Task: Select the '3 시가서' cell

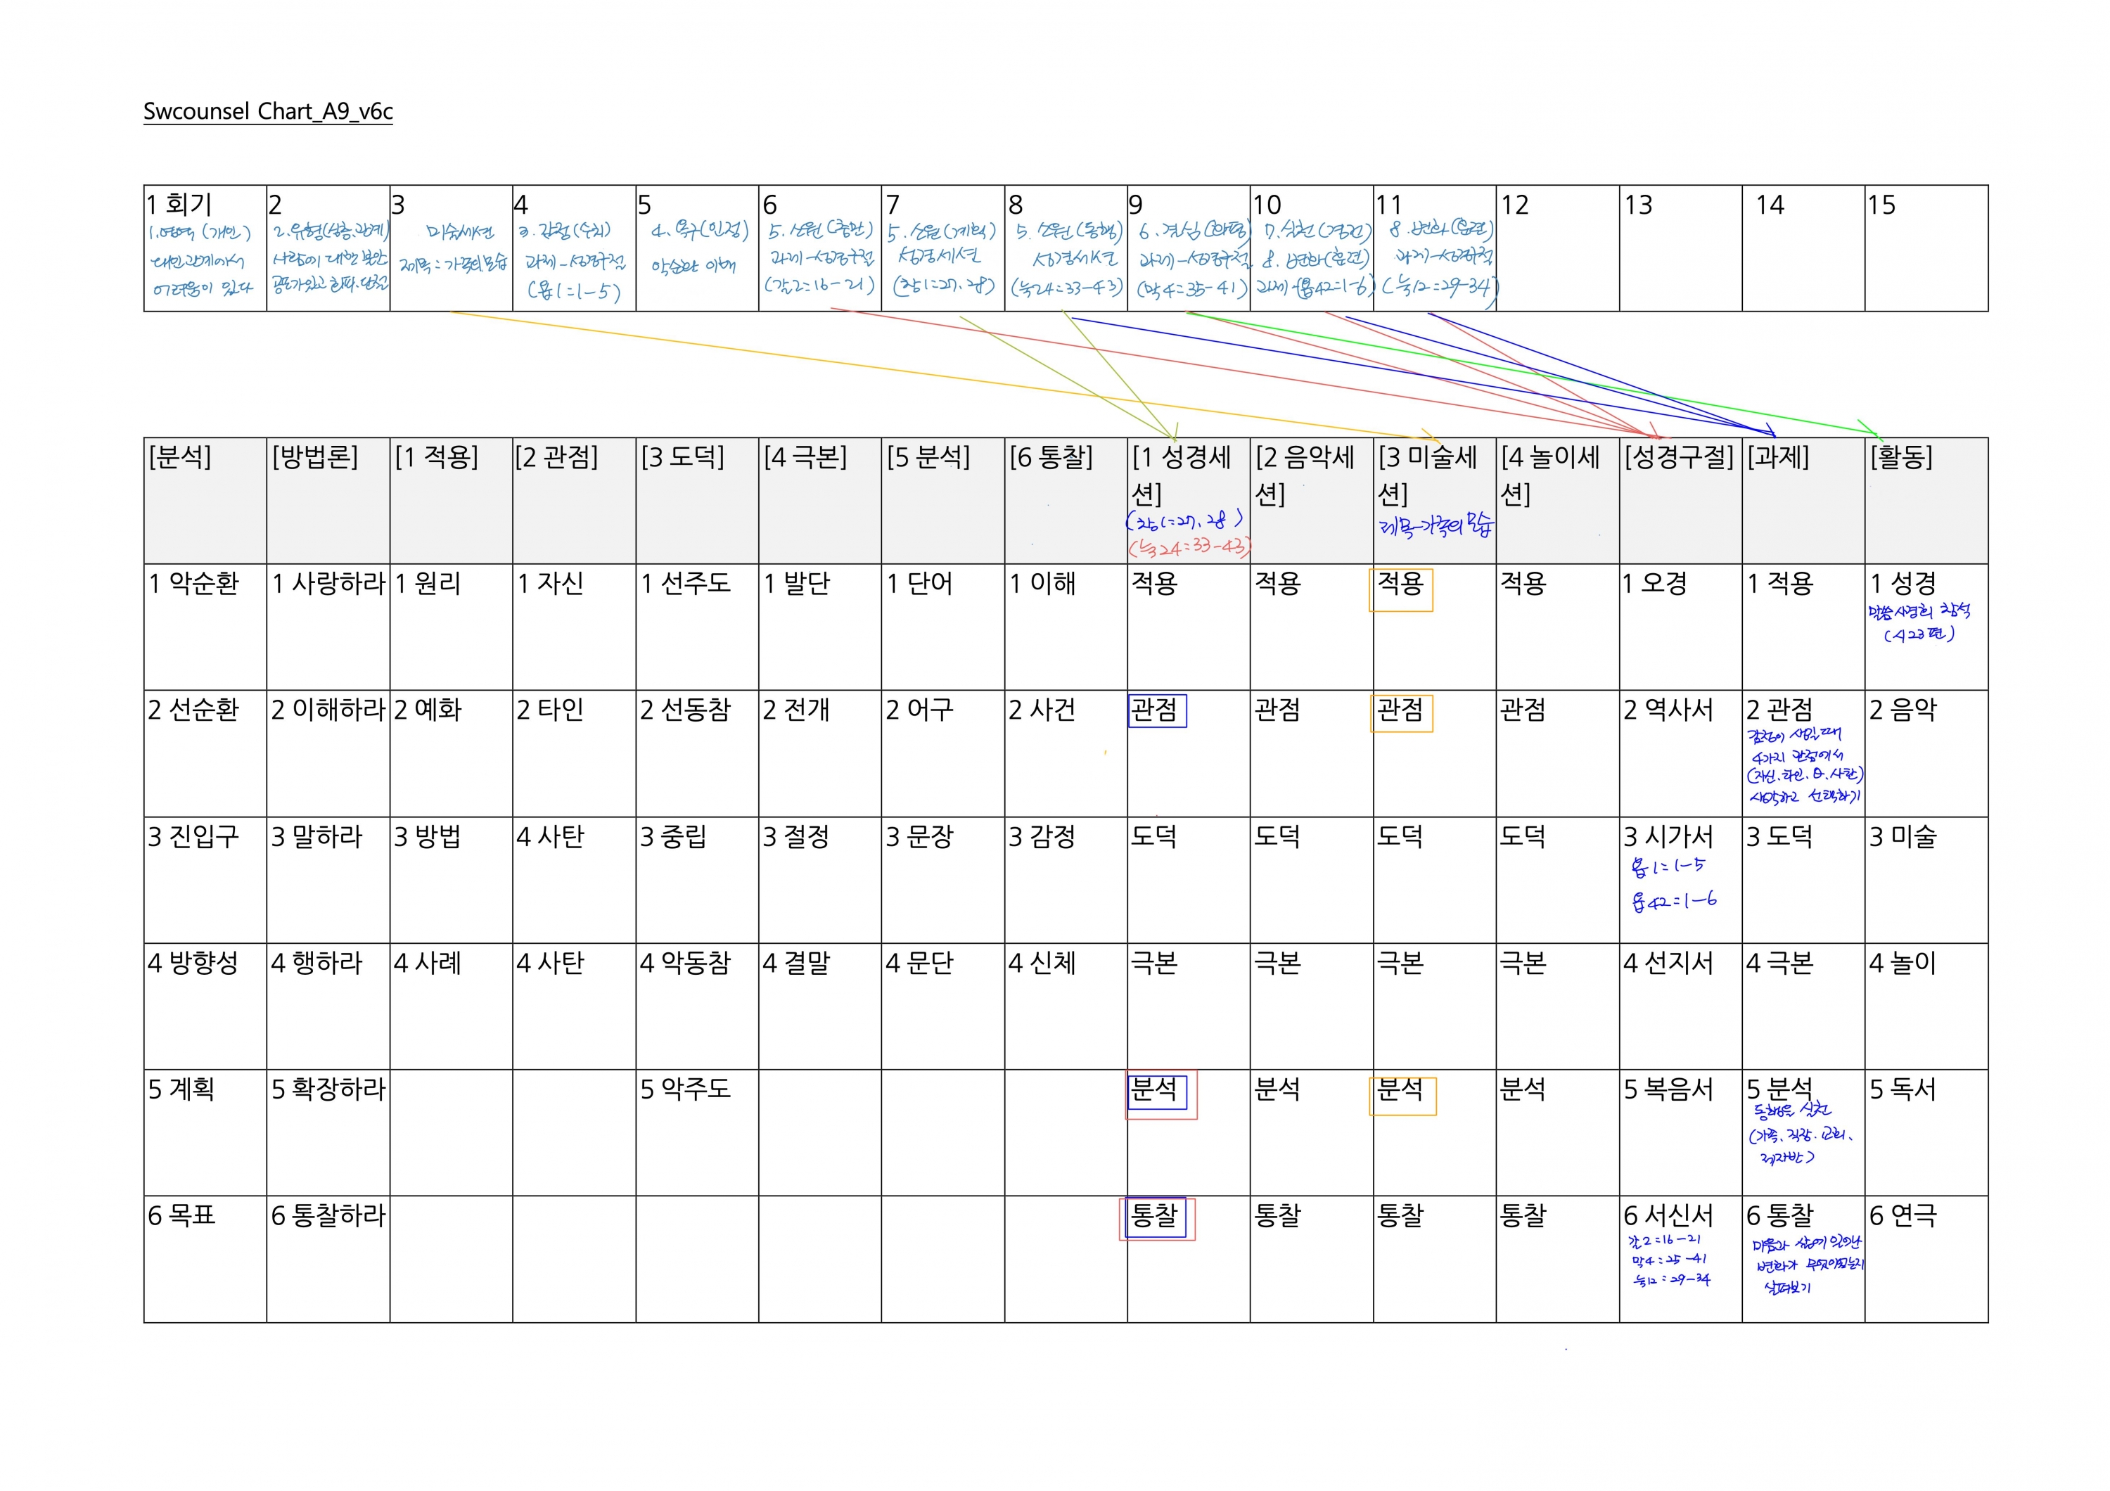Action: (1668, 837)
